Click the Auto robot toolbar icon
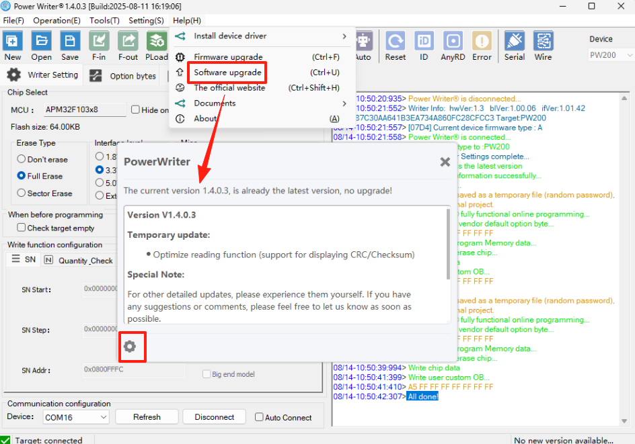This screenshot has height=444, width=635. click(364, 41)
